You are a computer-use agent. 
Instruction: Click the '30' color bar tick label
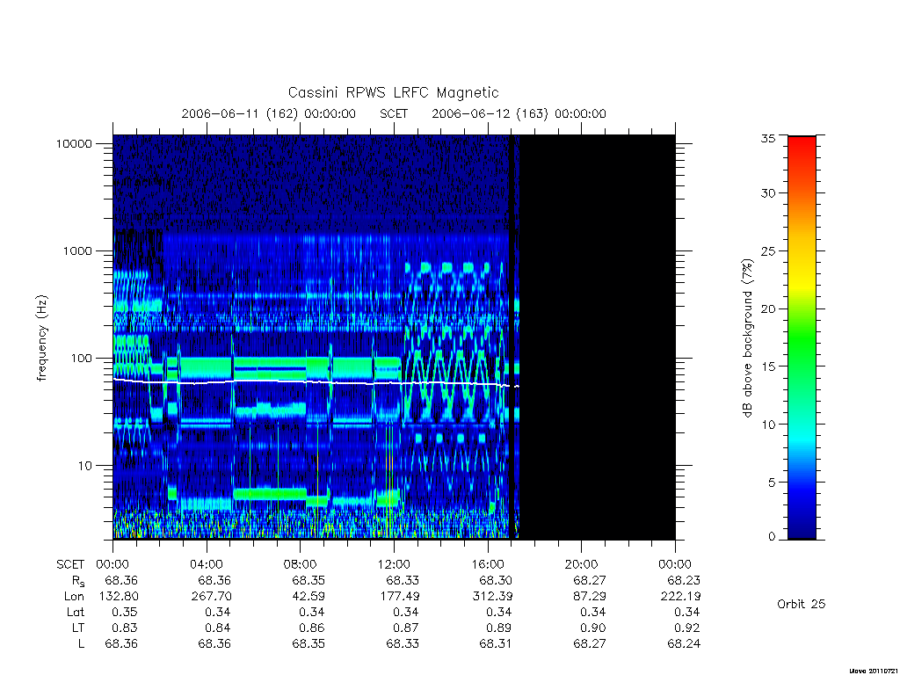(768, 193)
